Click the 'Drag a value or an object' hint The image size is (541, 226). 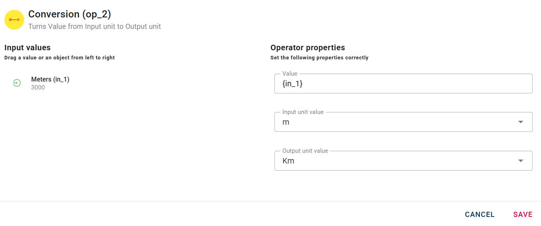60,58
